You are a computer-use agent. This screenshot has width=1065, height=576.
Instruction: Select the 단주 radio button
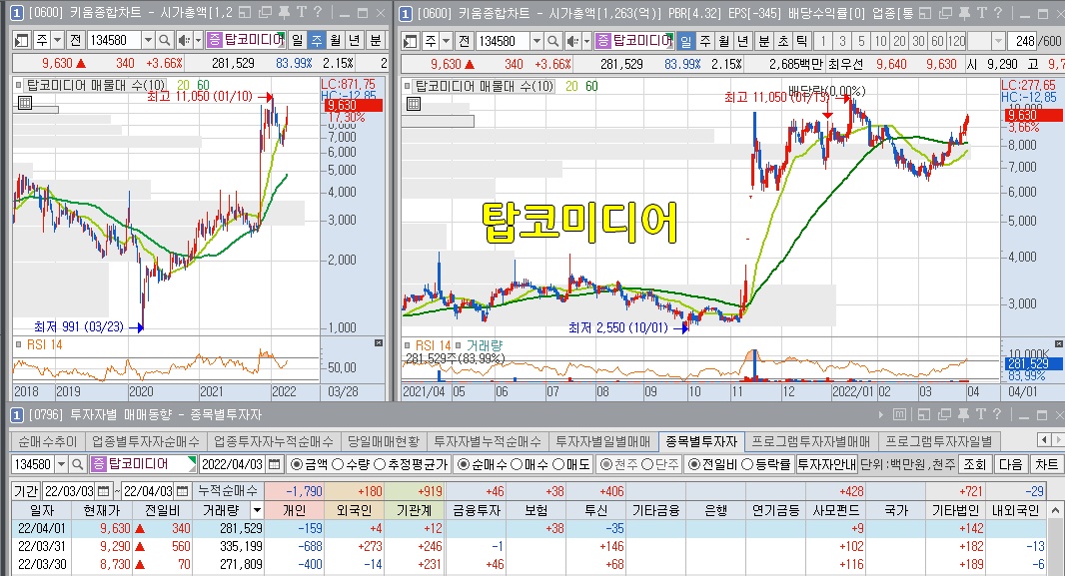point(647,464)
